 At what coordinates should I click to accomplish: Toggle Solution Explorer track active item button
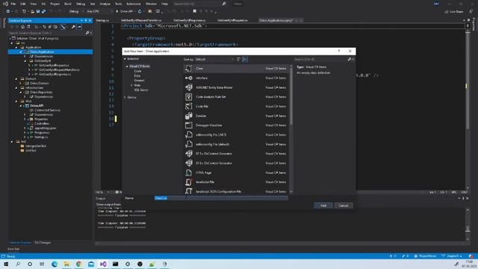click(63, 27)
